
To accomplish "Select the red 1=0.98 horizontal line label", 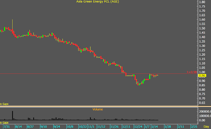I will point(192,72).
